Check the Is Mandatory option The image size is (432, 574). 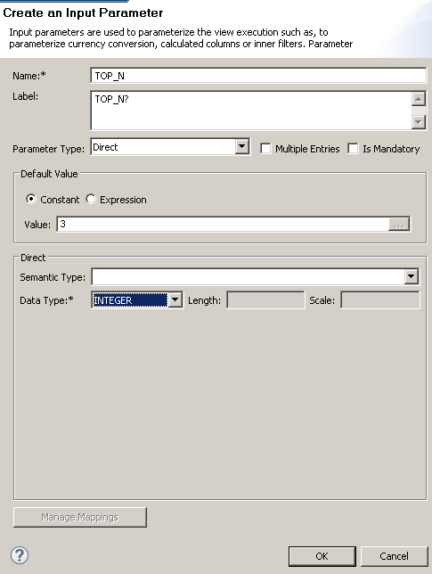click(x=353, y=149)
